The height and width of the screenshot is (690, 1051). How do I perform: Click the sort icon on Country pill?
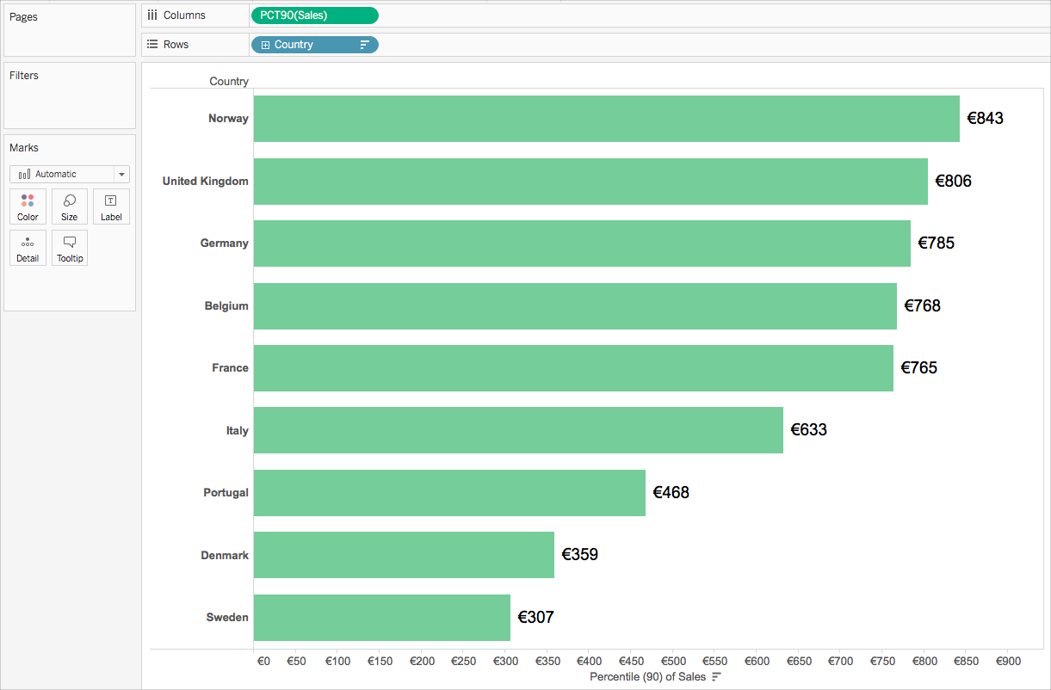pos(364,45)
